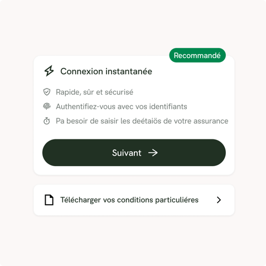266x266 pixels.
Task: Click Authentifiez-vous avec vos identifiants line
Action: point(122,107)
